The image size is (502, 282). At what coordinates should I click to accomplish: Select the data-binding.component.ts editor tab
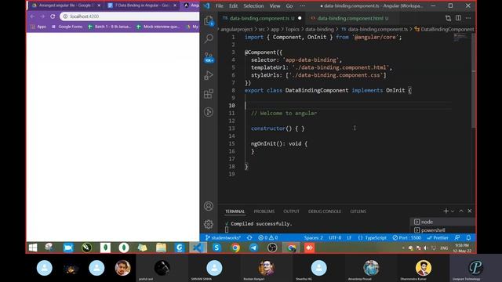[x=262, y=18]
